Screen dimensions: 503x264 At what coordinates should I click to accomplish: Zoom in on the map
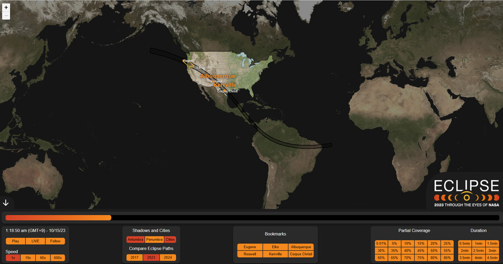[x=6, y=7]
